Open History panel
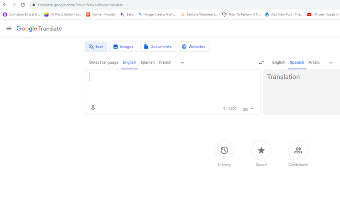This screenshot has height=219, width=340. point(224,151)
